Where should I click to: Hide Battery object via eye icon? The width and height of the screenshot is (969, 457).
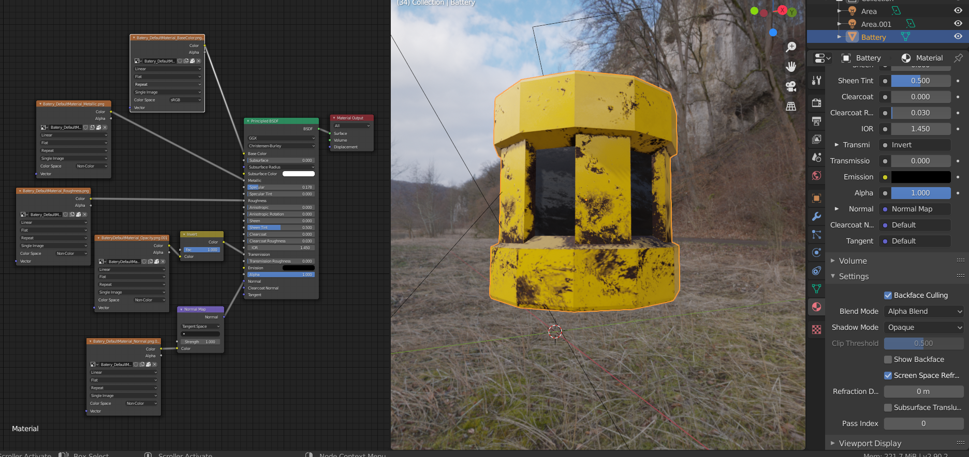pyautogui.click(x=958, y=37)
